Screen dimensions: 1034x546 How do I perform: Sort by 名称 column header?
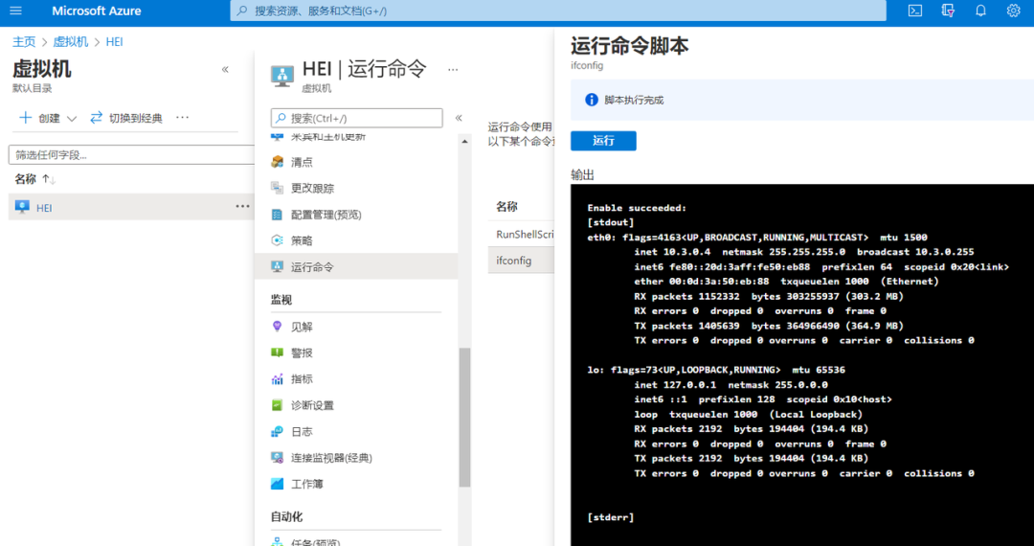(x=35, y=179)
